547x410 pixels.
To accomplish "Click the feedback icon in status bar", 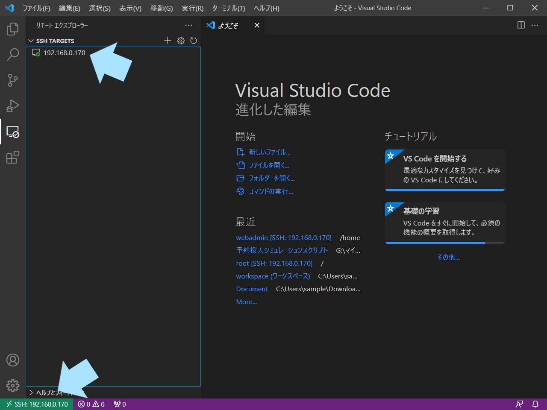I will [x=520, y=404].
